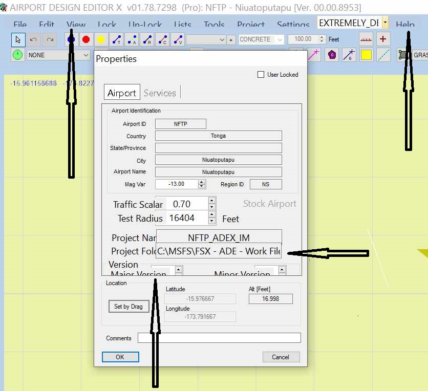This screenshot has height=391, width=428.
Task: Decrease the Mag Var value
Action: tap(201, 186)
